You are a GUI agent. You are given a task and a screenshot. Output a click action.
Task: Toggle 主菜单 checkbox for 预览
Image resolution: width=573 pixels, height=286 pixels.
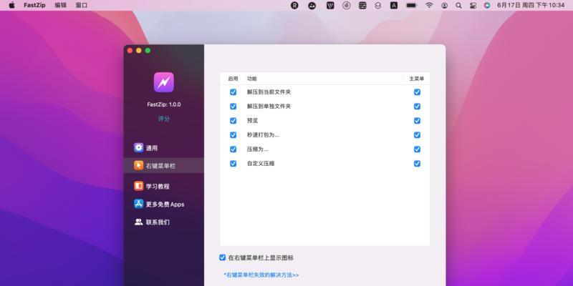(417, 120)
